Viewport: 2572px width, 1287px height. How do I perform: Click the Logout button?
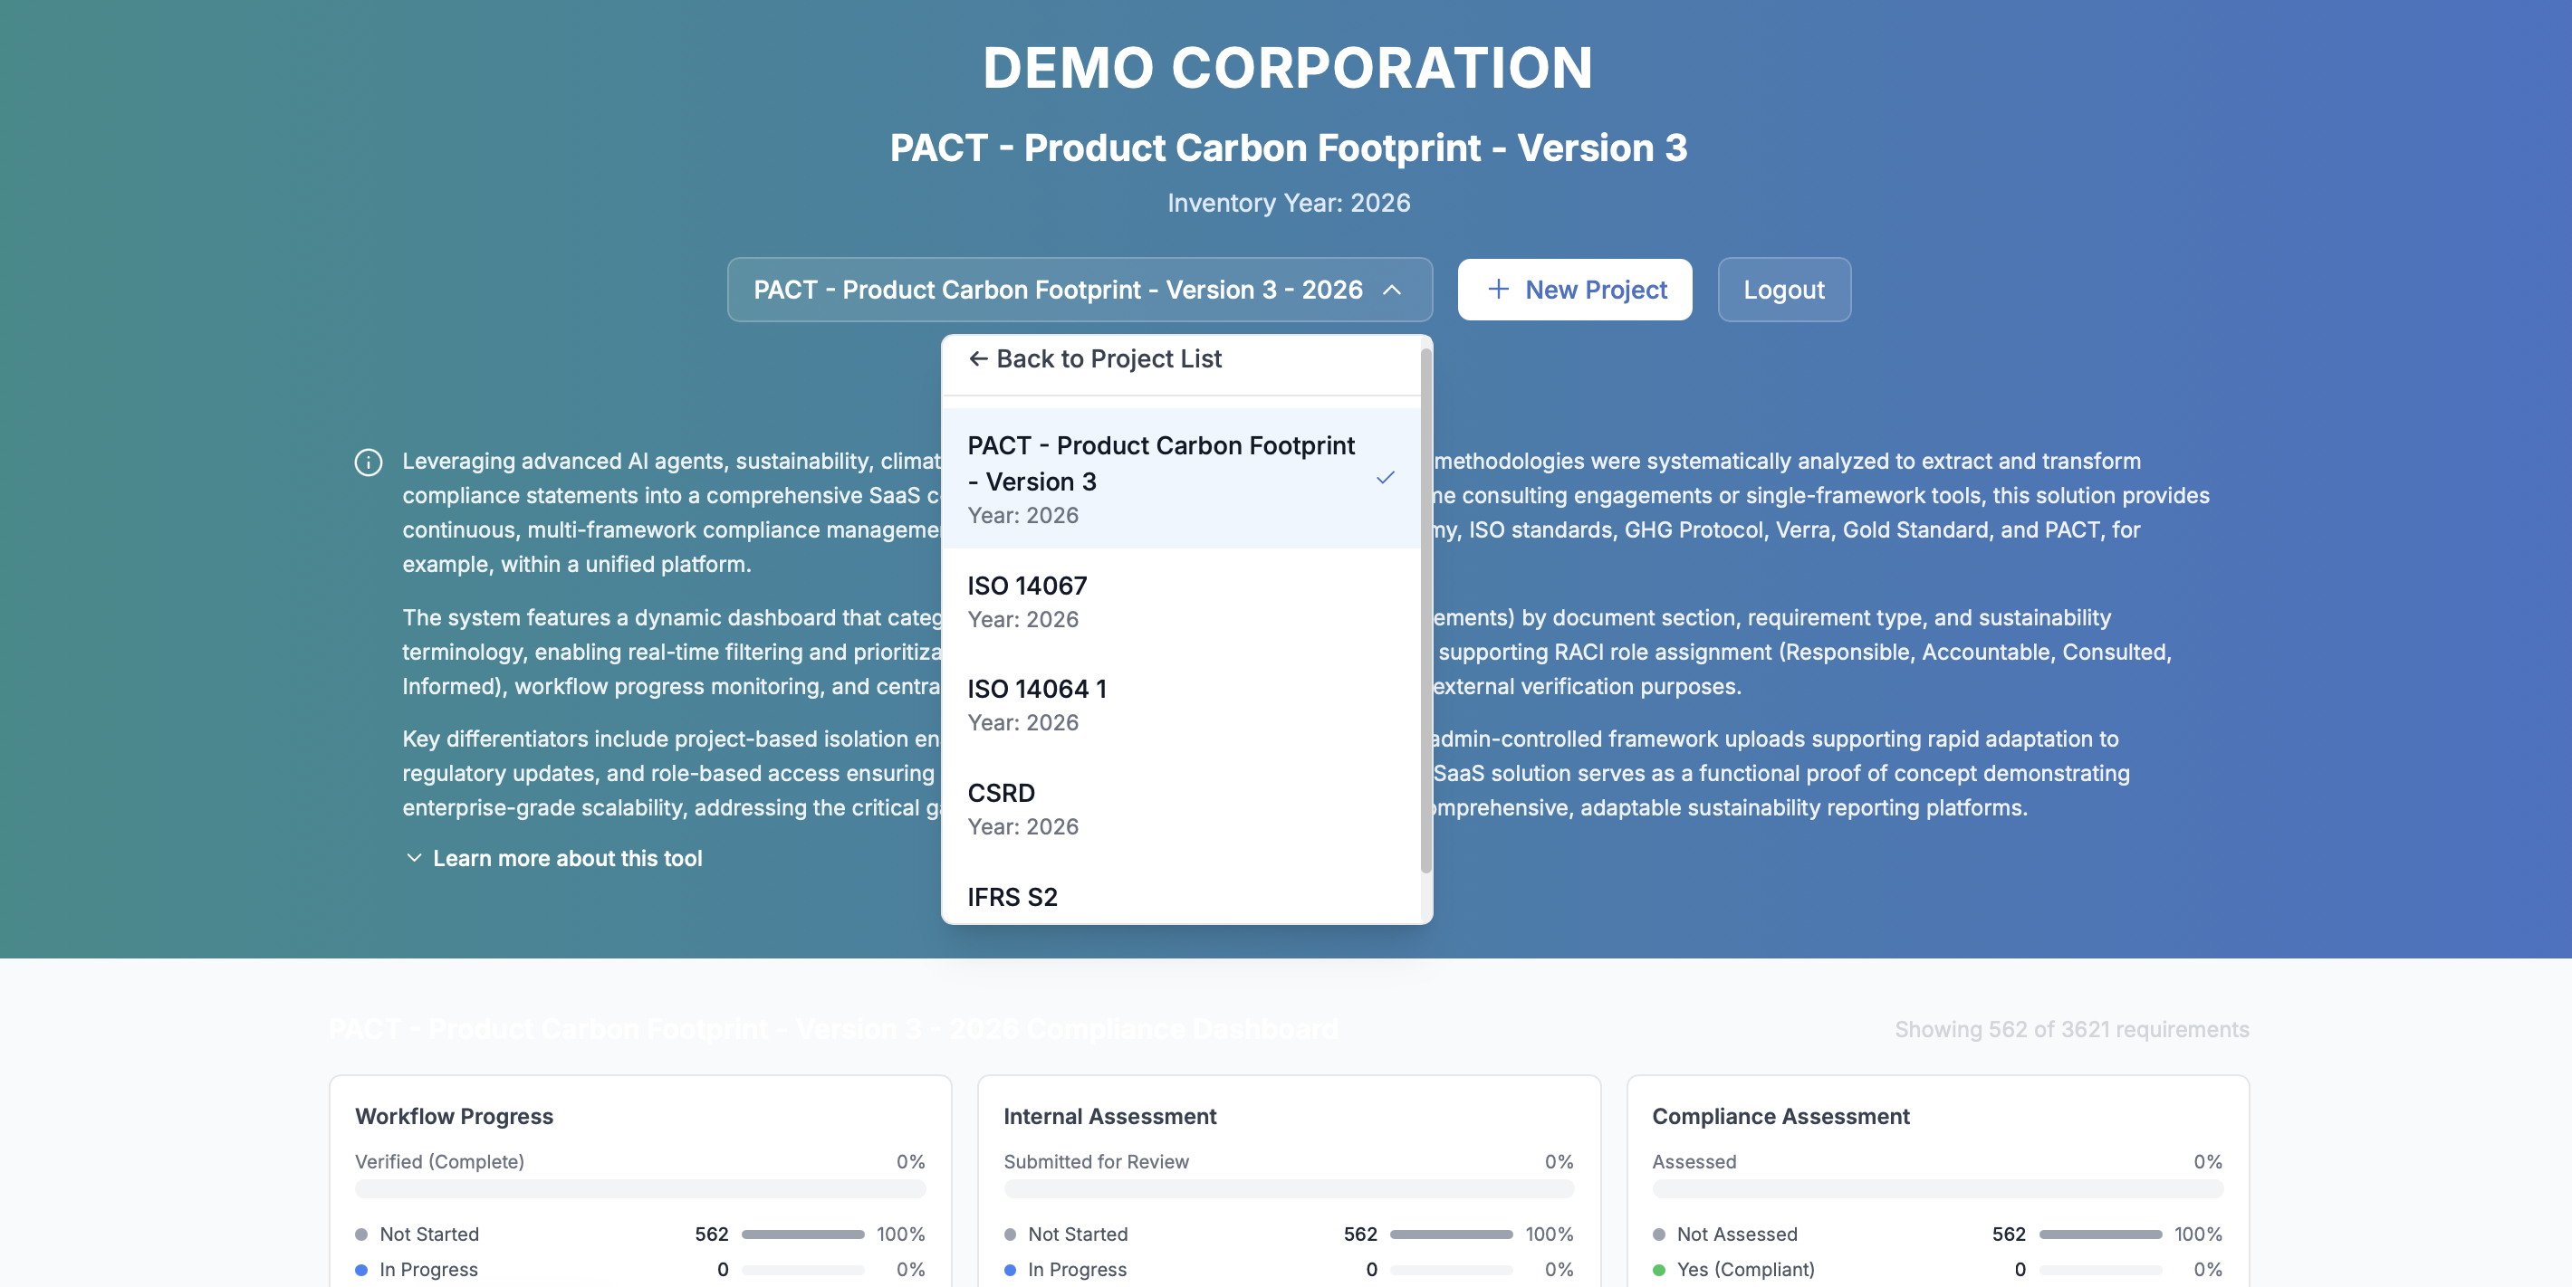pos(1783,291)
